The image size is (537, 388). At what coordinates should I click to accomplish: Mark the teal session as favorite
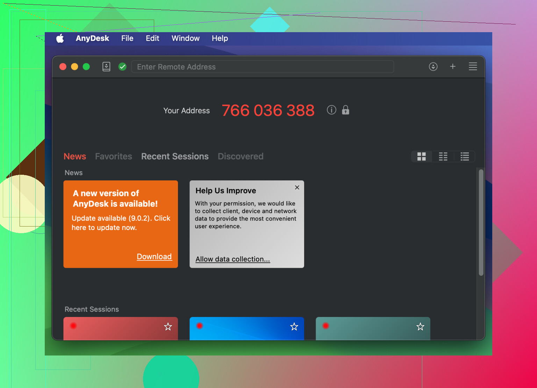pyautogui.click(x=420, y=327)
